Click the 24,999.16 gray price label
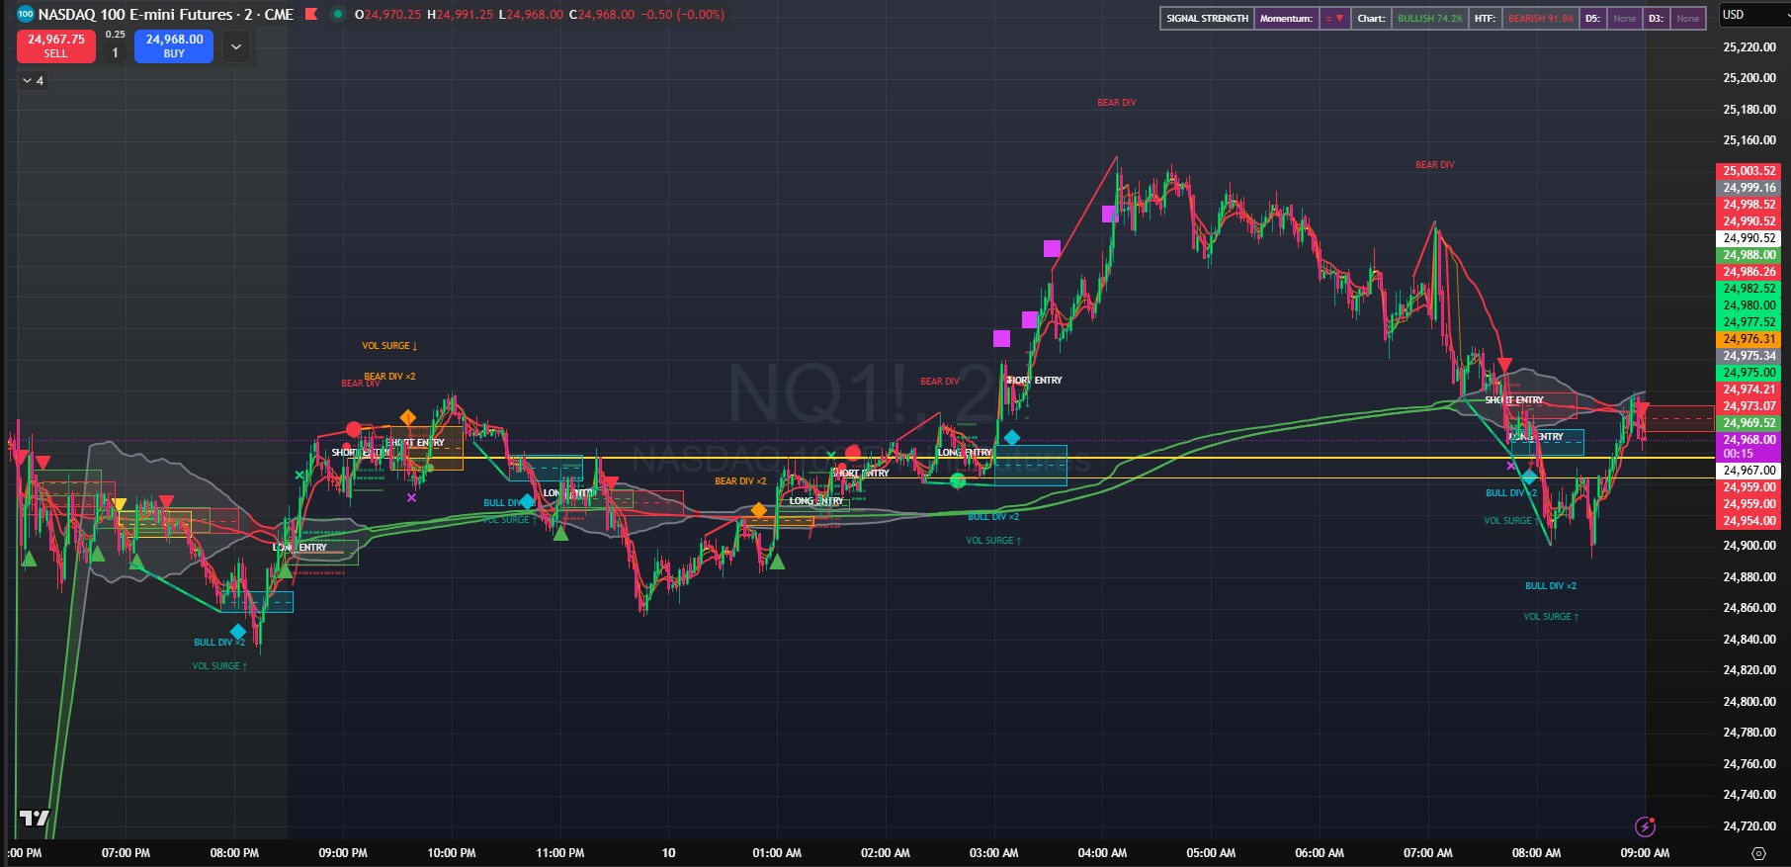 click(x=1749, y=188)
